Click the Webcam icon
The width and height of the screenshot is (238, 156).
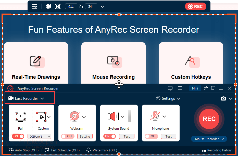coord(74,116)
